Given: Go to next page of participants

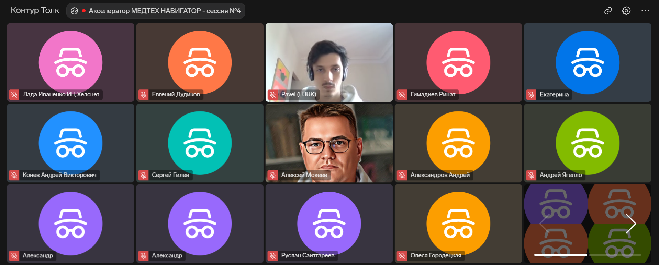Looking at the screenshot, I should 630,224.
